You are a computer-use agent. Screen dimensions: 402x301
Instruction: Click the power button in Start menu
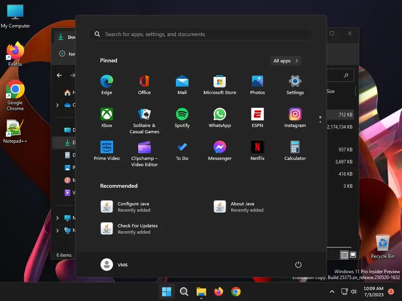(x=298, y=265)
